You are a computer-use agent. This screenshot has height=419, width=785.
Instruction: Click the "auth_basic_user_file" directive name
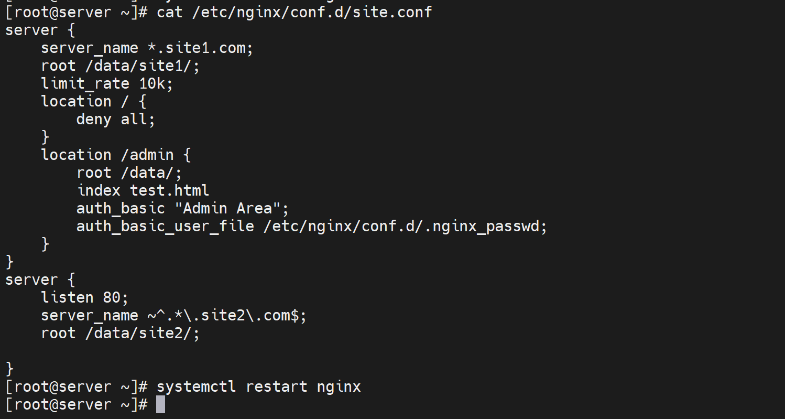pyautogui.click(x=165, y=226)
